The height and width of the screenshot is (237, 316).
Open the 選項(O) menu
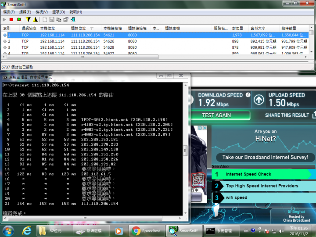tap(59, 12)
